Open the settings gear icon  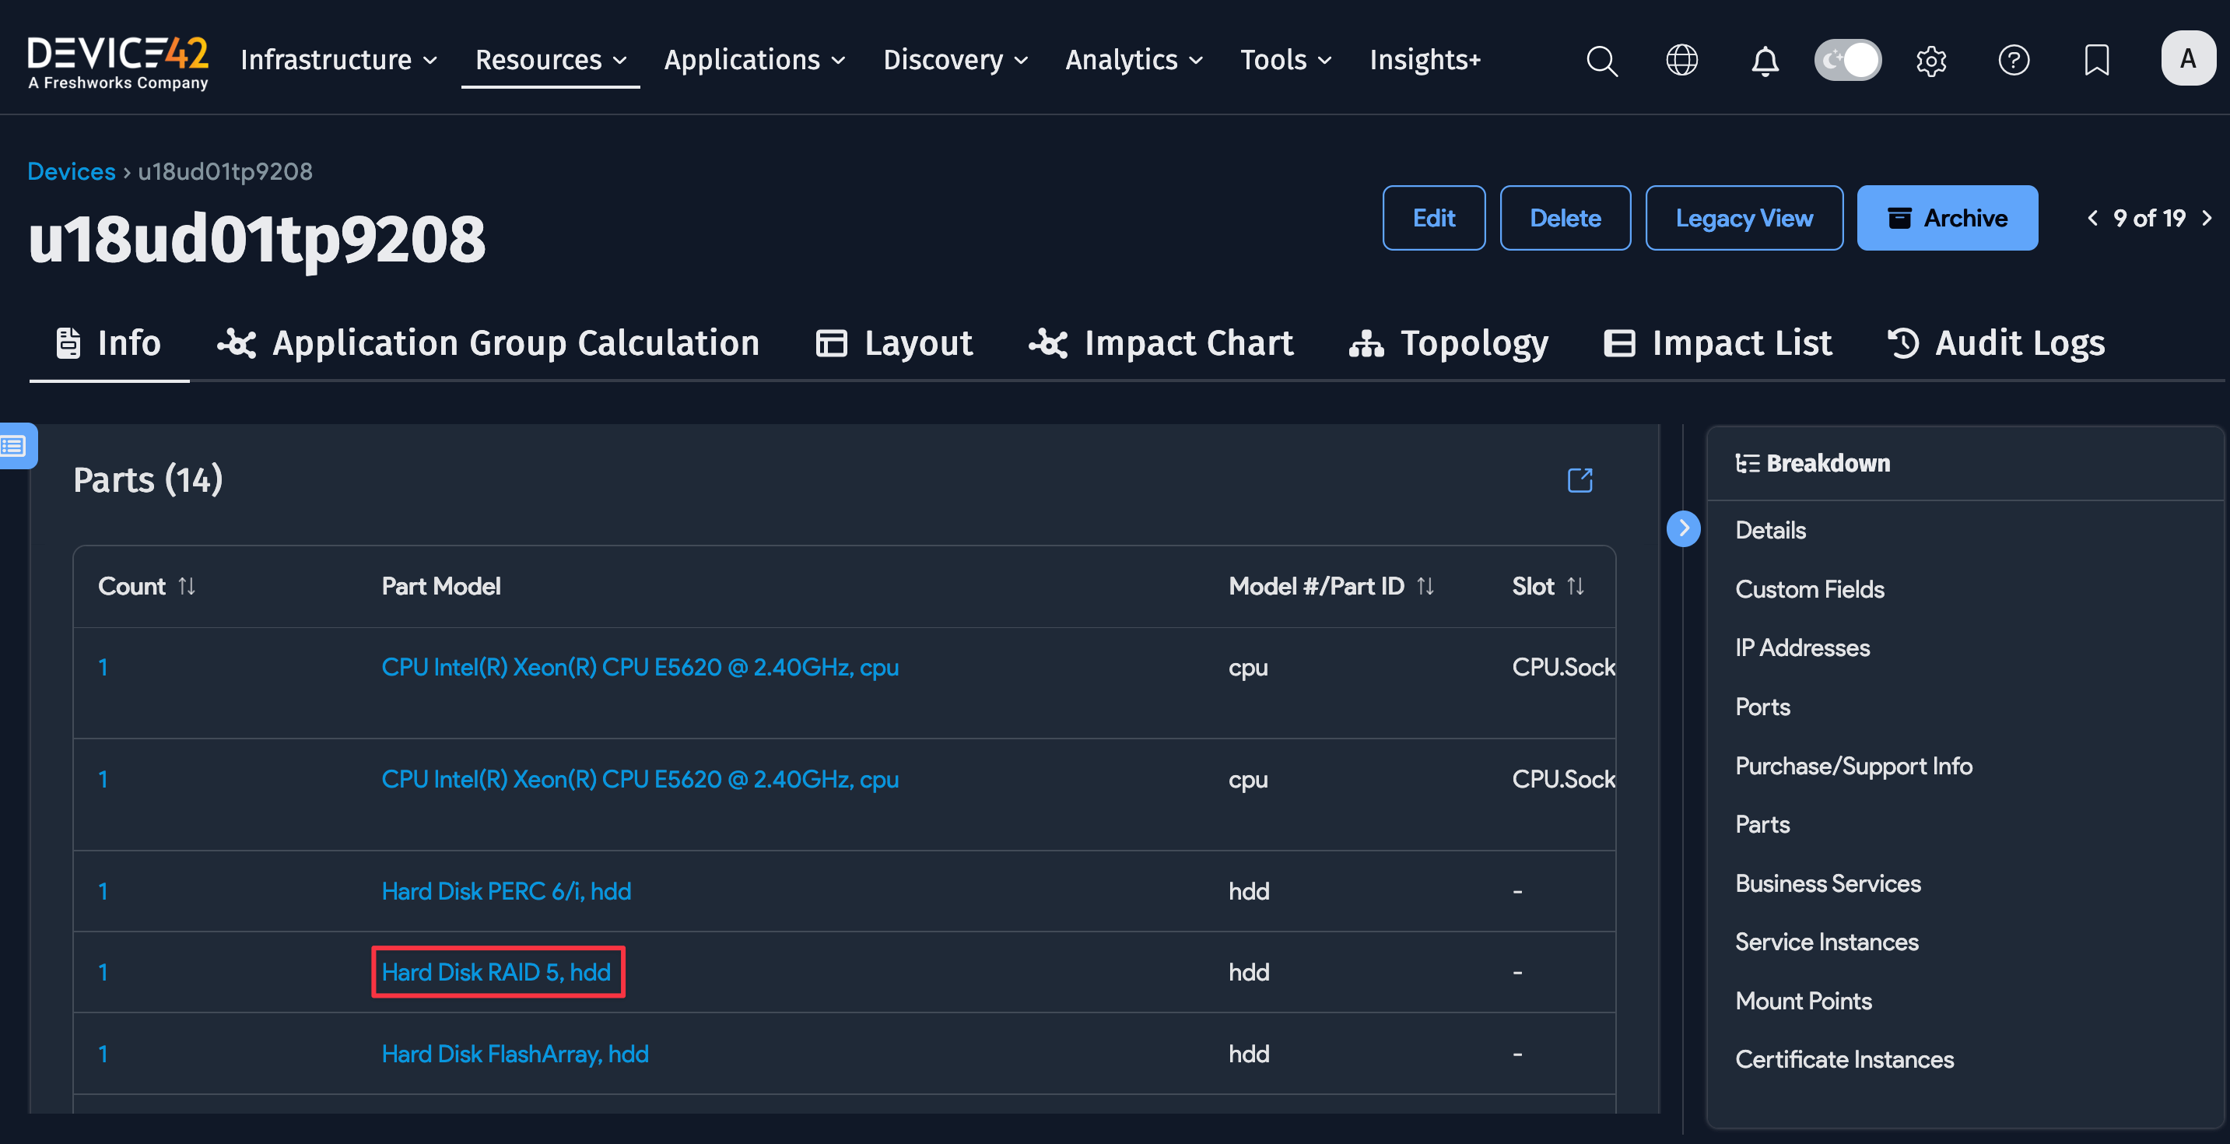pos(1930,60)
